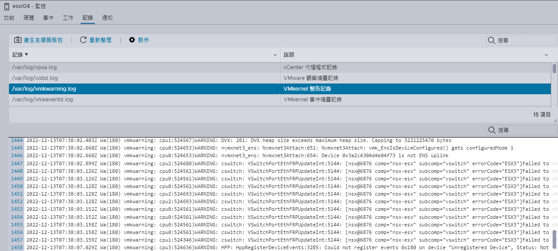The width and height of the screenshot is (558, 251).
Task: Click log line 1458 HPP warning entry
Action: click(288, 247)
